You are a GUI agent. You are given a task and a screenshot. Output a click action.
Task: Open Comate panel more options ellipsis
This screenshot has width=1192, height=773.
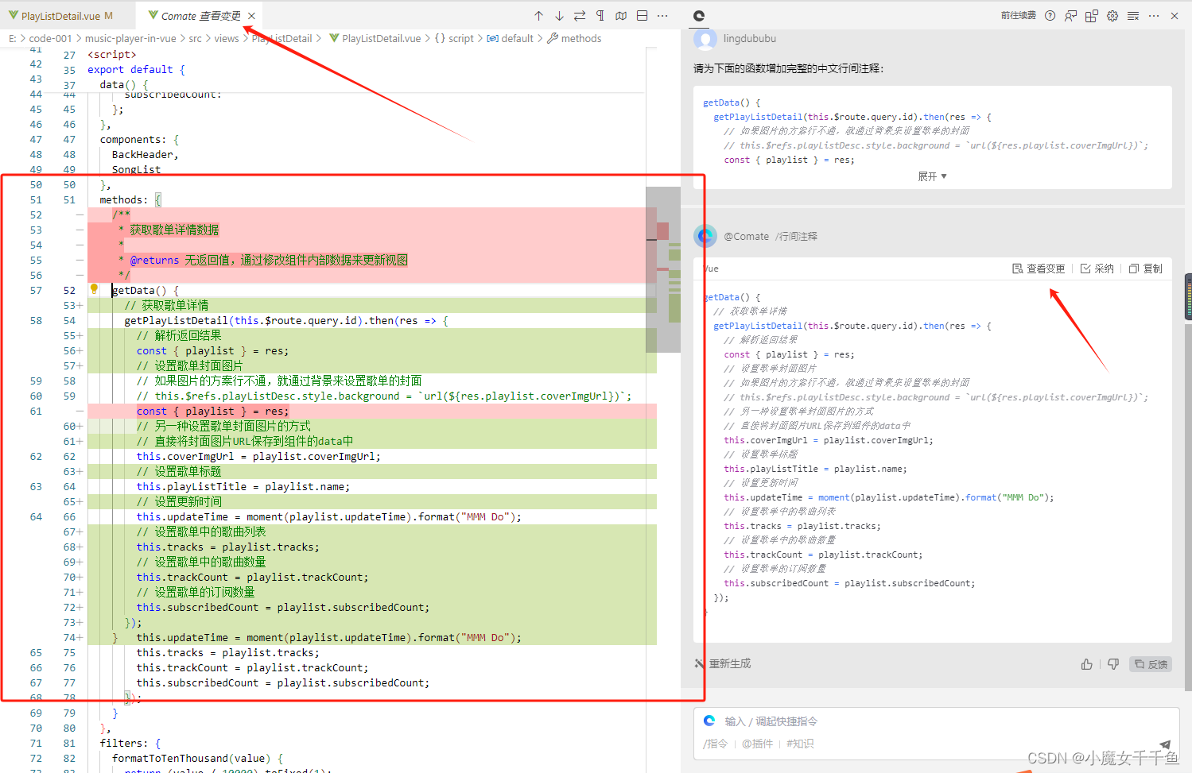1154,16
